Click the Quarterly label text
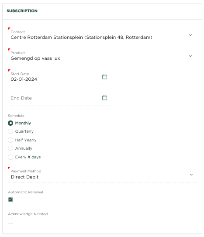The image size is (204, 237). click(24, 131)
